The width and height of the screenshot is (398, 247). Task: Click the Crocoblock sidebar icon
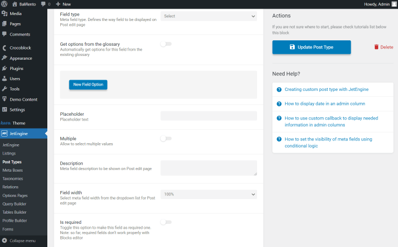[4, 48]
